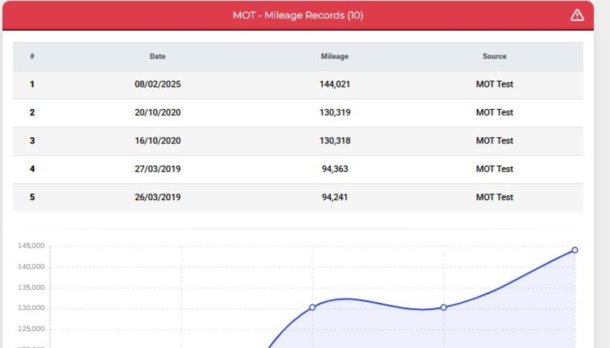The width and height of the screenshot is (610, 348).
Task: Click the Source column header
Action: [494, 57]
